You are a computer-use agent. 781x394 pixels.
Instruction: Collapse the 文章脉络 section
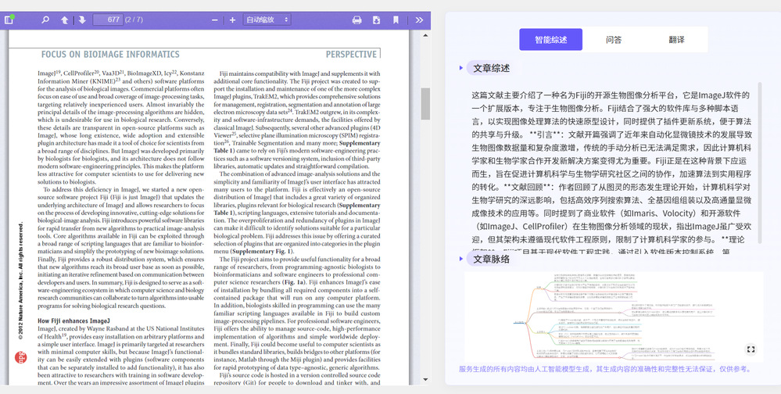pos(461,259)
